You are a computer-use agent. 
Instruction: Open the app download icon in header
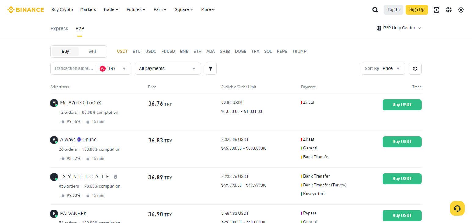tap(437, 10)
